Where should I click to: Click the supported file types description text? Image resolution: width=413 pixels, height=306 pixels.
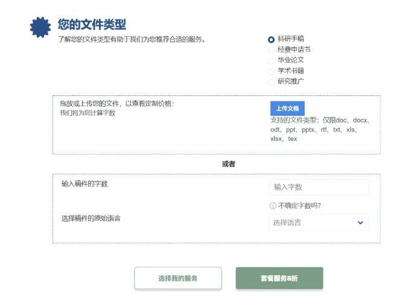[320, 129]
